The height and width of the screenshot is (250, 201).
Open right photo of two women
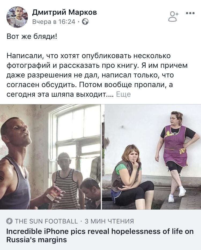[x=151, y=157]
